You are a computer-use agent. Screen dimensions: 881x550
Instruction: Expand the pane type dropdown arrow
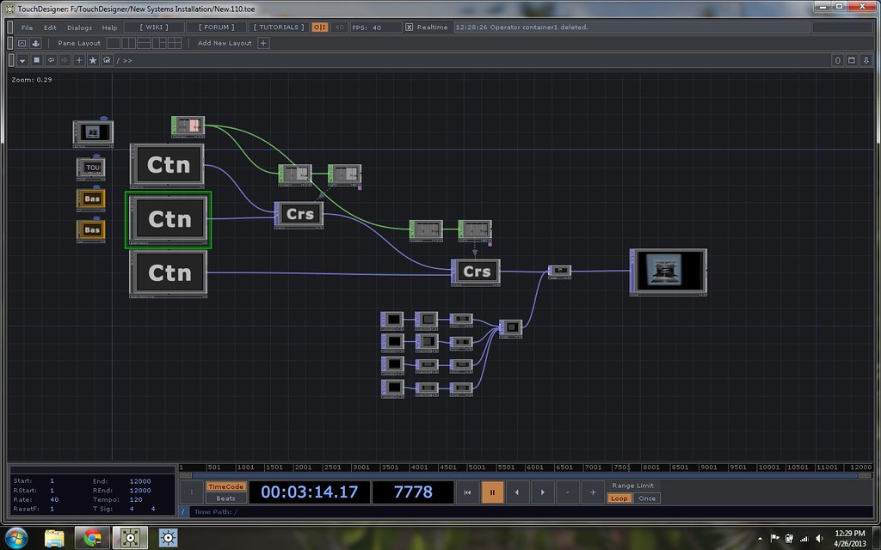[x=22, y=61]
